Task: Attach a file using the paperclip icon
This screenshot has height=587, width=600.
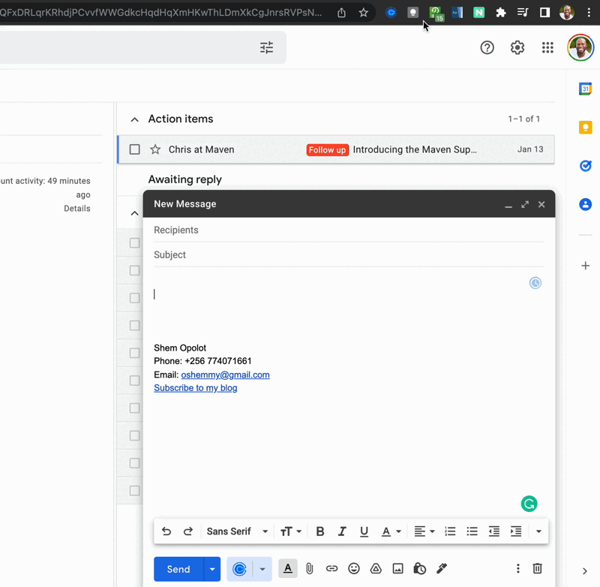Action: pyautogui.click(x=310, y=569)
